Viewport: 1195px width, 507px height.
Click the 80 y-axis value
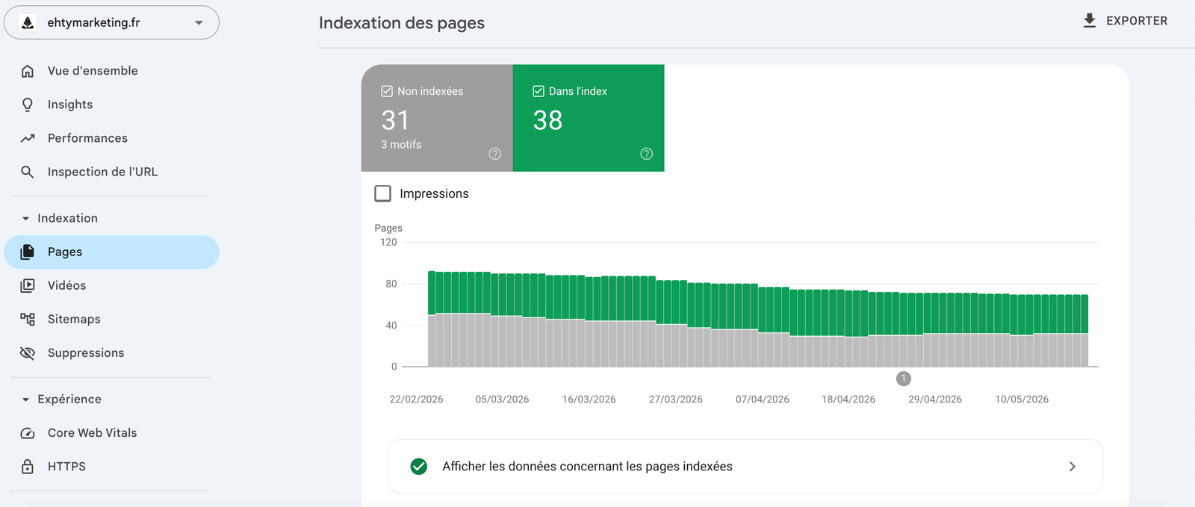click(x=391, y=284)
